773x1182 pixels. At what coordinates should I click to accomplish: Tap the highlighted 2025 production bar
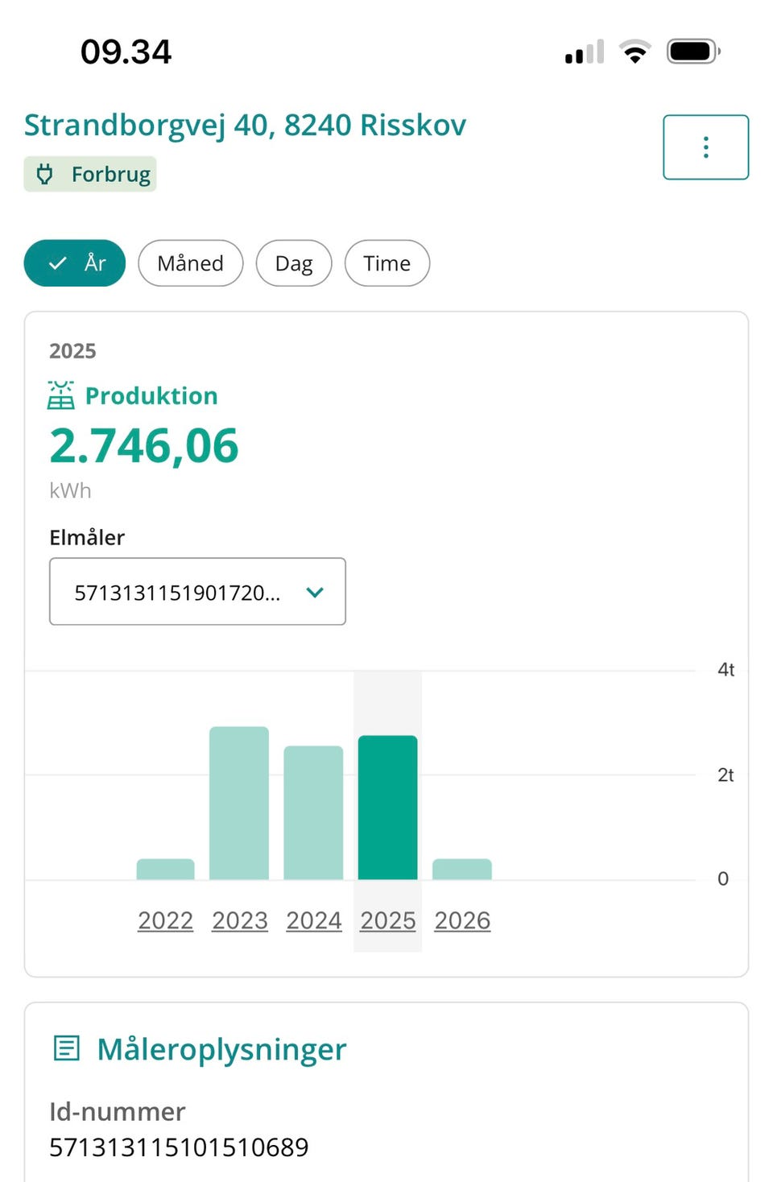388,807
